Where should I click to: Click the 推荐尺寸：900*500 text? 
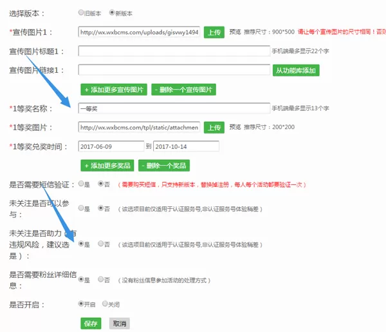pos(269,32)
